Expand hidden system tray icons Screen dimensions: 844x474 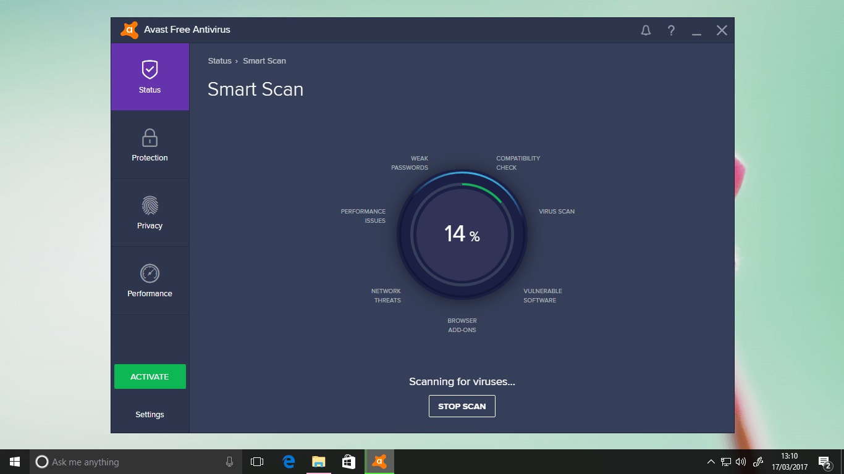(711, 461)
